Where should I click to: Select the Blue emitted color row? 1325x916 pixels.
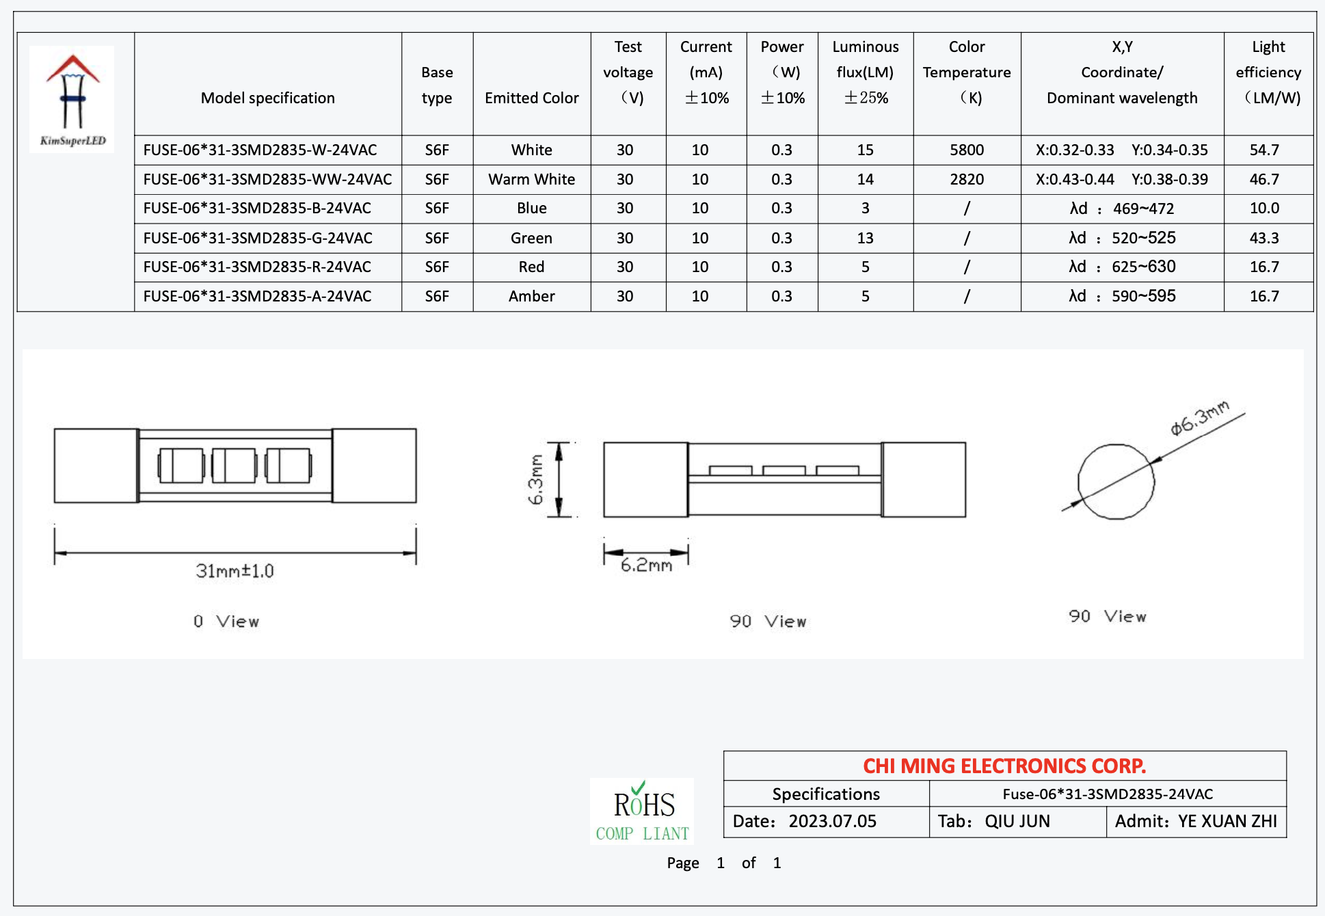[x=531, y=208]
